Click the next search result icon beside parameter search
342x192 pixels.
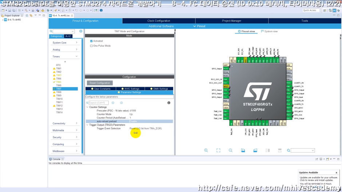[x=122, y=103]
